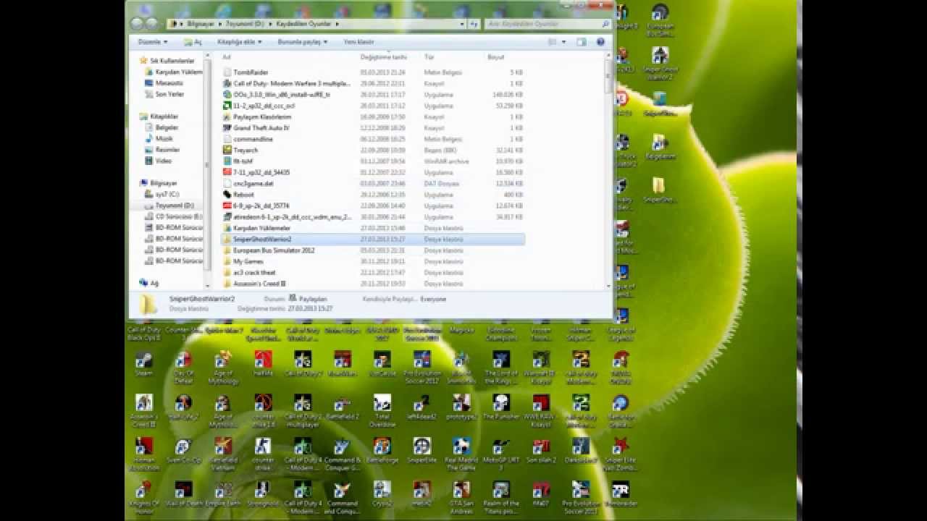Launch Pro Evolution Soccer 2013 shortcut

tap(580, 498)
